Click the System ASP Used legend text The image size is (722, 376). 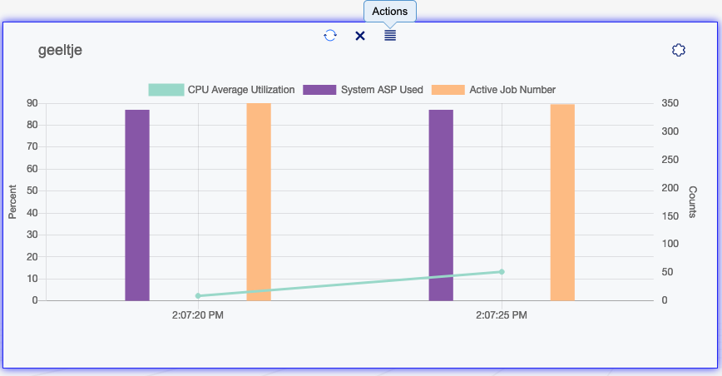tap(382, 90)
